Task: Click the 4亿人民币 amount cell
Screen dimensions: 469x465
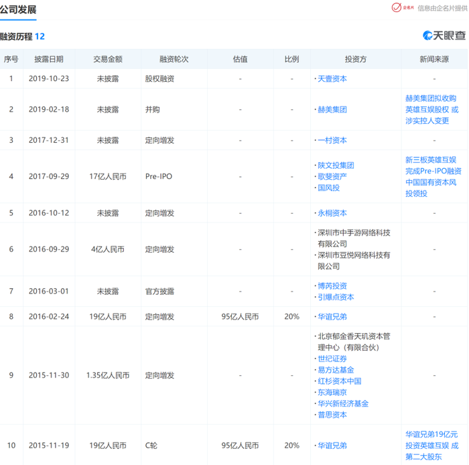Action: (108, 249)
